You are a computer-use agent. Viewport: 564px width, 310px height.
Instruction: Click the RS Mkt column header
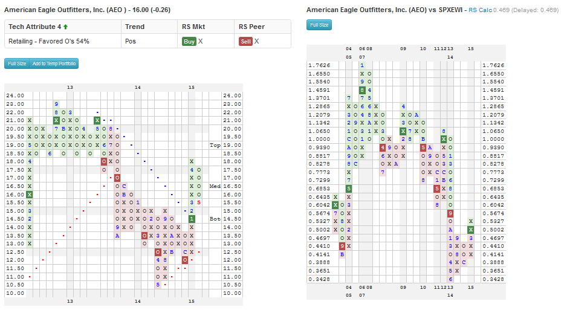(206, 27)
